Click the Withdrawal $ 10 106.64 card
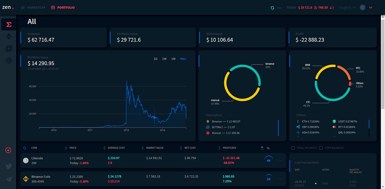Viewport: 385px width, 189px height. 242,37
